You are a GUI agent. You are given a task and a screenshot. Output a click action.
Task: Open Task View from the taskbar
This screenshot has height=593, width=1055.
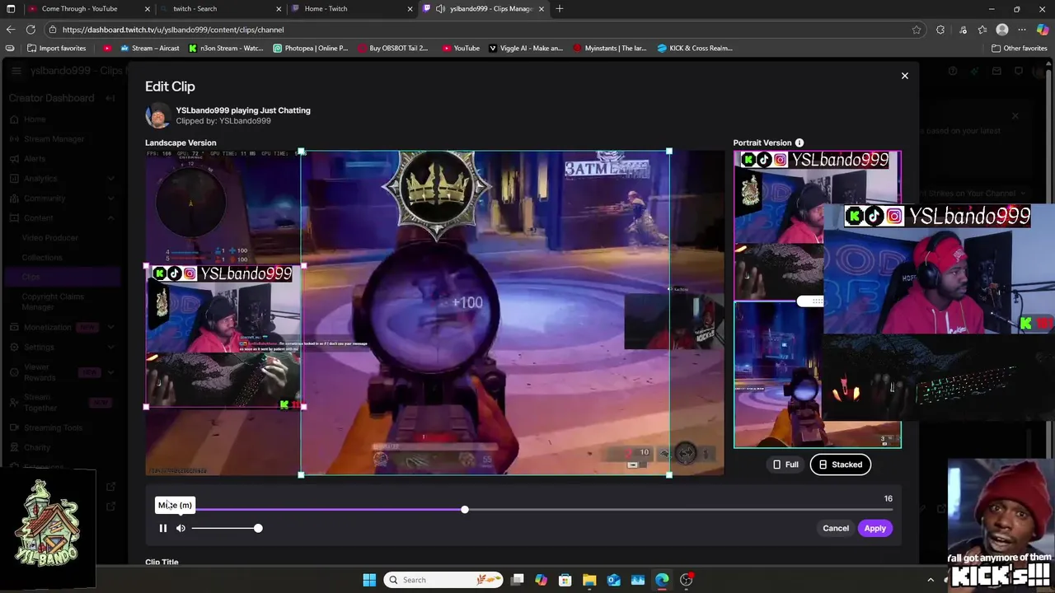pos(517,580)
